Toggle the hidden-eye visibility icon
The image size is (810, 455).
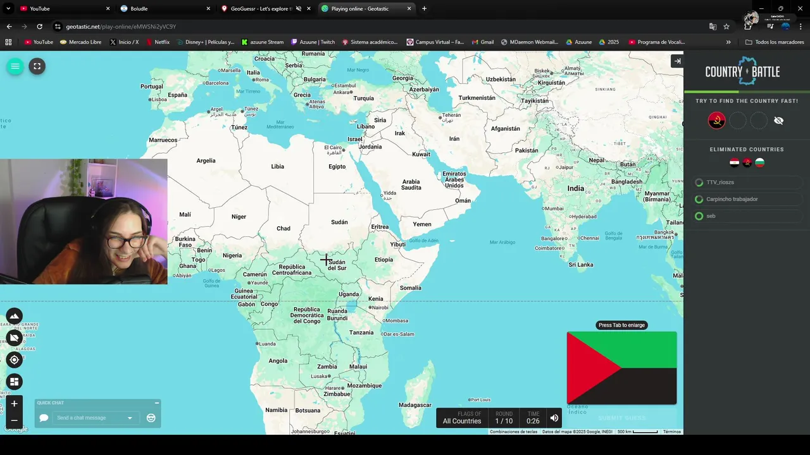(779, 121)
